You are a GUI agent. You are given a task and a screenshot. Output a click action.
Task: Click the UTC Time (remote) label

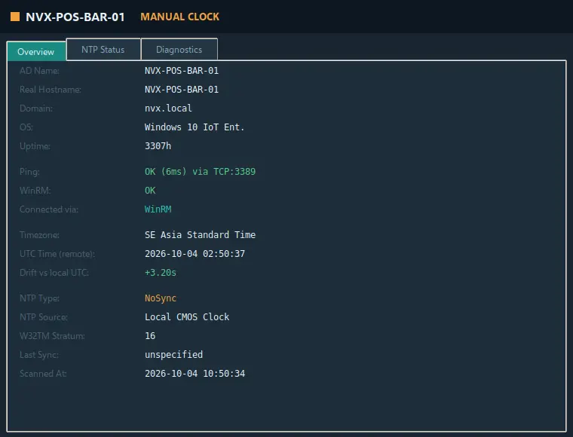57,254
